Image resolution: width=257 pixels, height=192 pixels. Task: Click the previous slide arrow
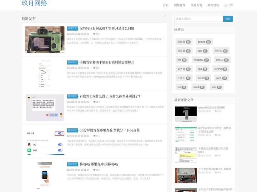[25, 15]
